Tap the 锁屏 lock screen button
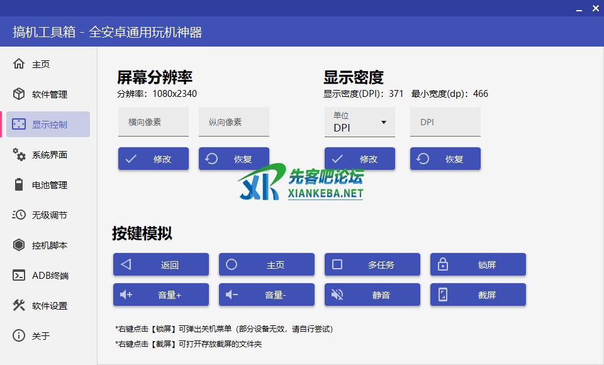Image resolution: width=604 pixels, height=365 pixels. coord(478,265)
